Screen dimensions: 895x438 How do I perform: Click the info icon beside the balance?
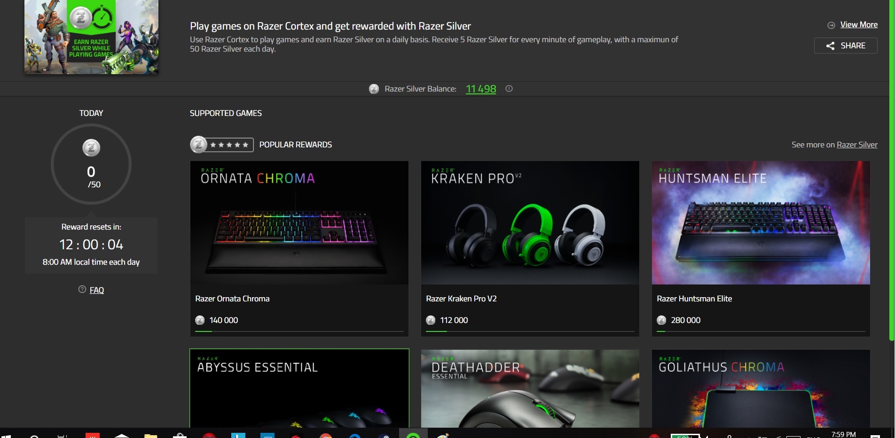[x=509, y=88]
